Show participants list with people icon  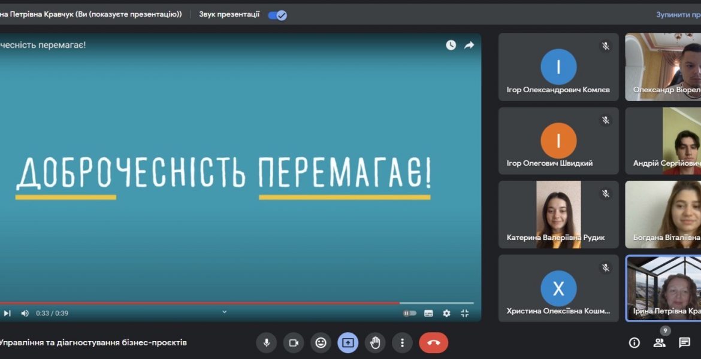click(x=659, y=342)
